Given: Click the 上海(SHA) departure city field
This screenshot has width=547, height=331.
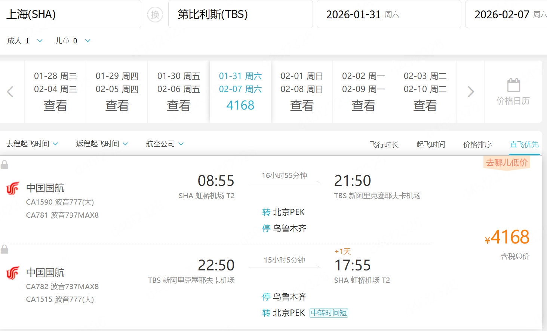Looking at the screenshot, I should [x=70, y=14].
